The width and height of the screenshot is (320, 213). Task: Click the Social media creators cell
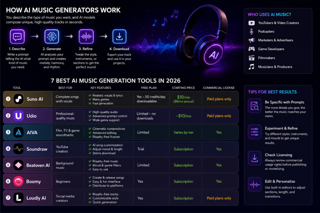[x=65, y=198]
